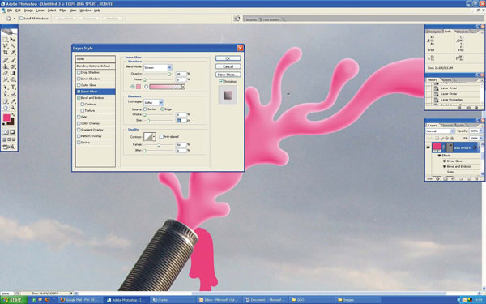Select the Gradient tool
The height and width of the screenshot is (304, 486).
13,73
